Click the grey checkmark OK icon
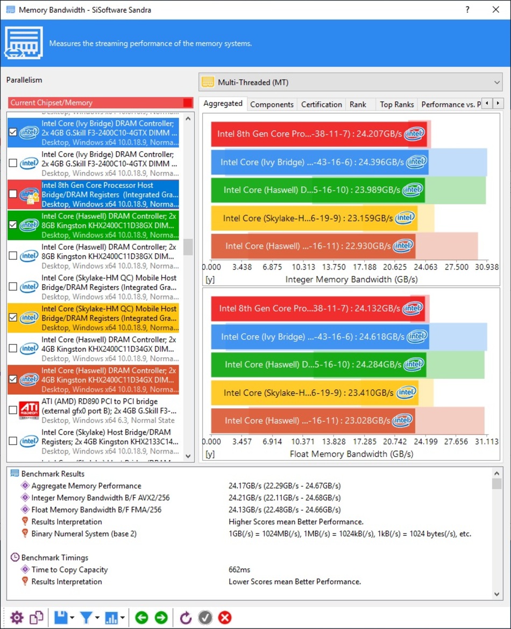This screenshot has width=511, height=629. (205, 617)
